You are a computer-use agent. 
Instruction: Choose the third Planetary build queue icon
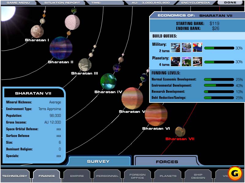pos(198,62)
